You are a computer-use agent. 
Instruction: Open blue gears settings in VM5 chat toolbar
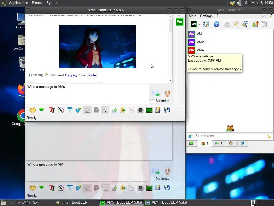78,110
